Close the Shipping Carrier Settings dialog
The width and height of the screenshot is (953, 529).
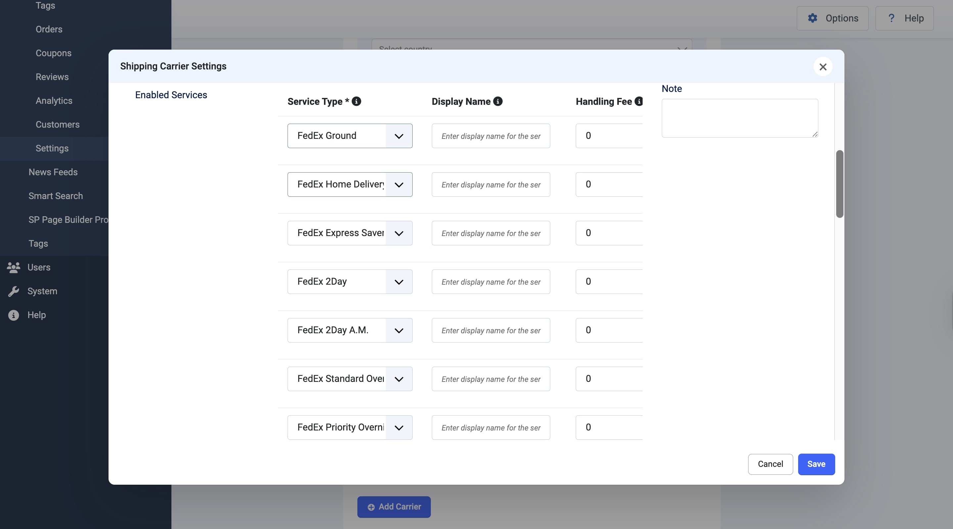[823, 67]
